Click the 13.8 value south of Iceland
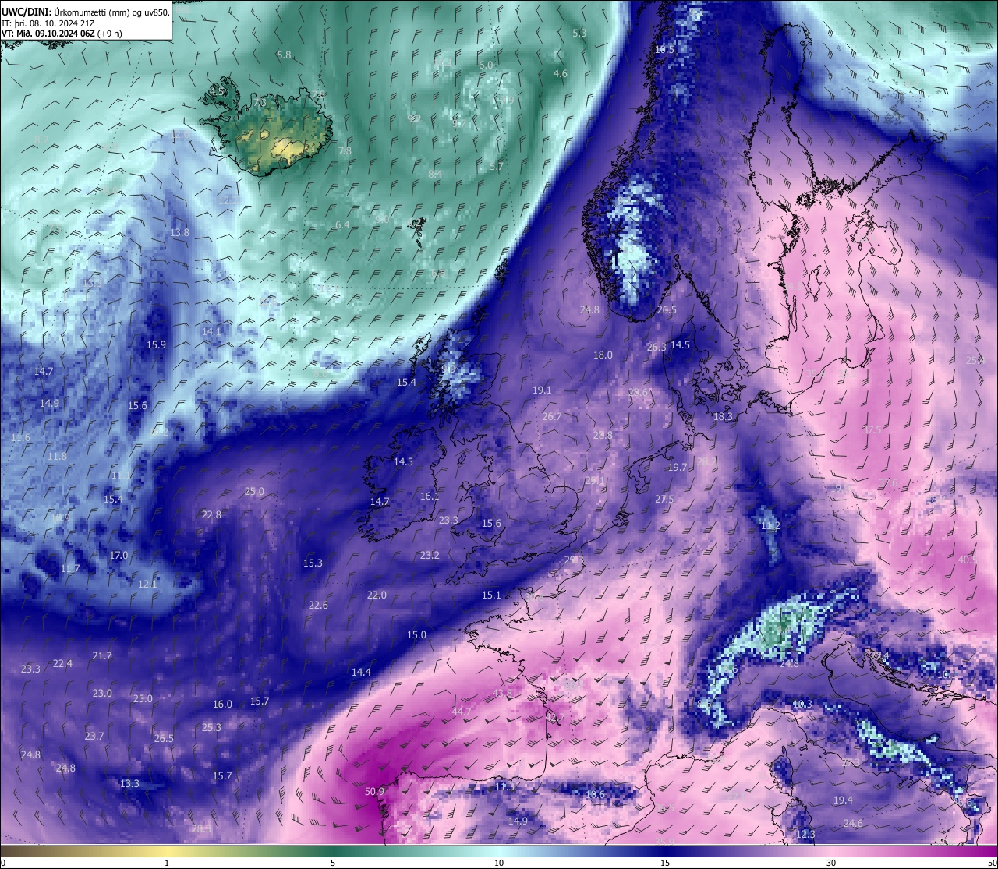The width and height of the screenshot is (998, 869). coord(179,232)
